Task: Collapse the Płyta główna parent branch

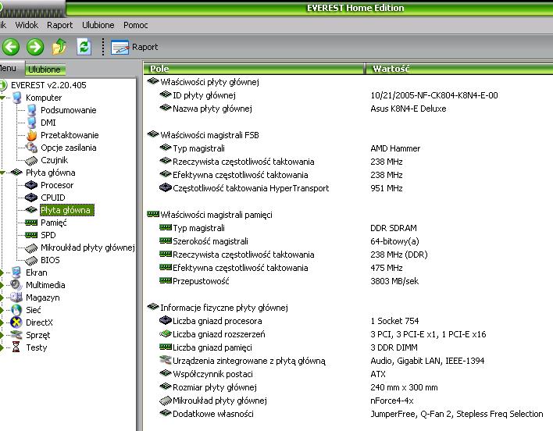Action: click(x=2, y=173)
